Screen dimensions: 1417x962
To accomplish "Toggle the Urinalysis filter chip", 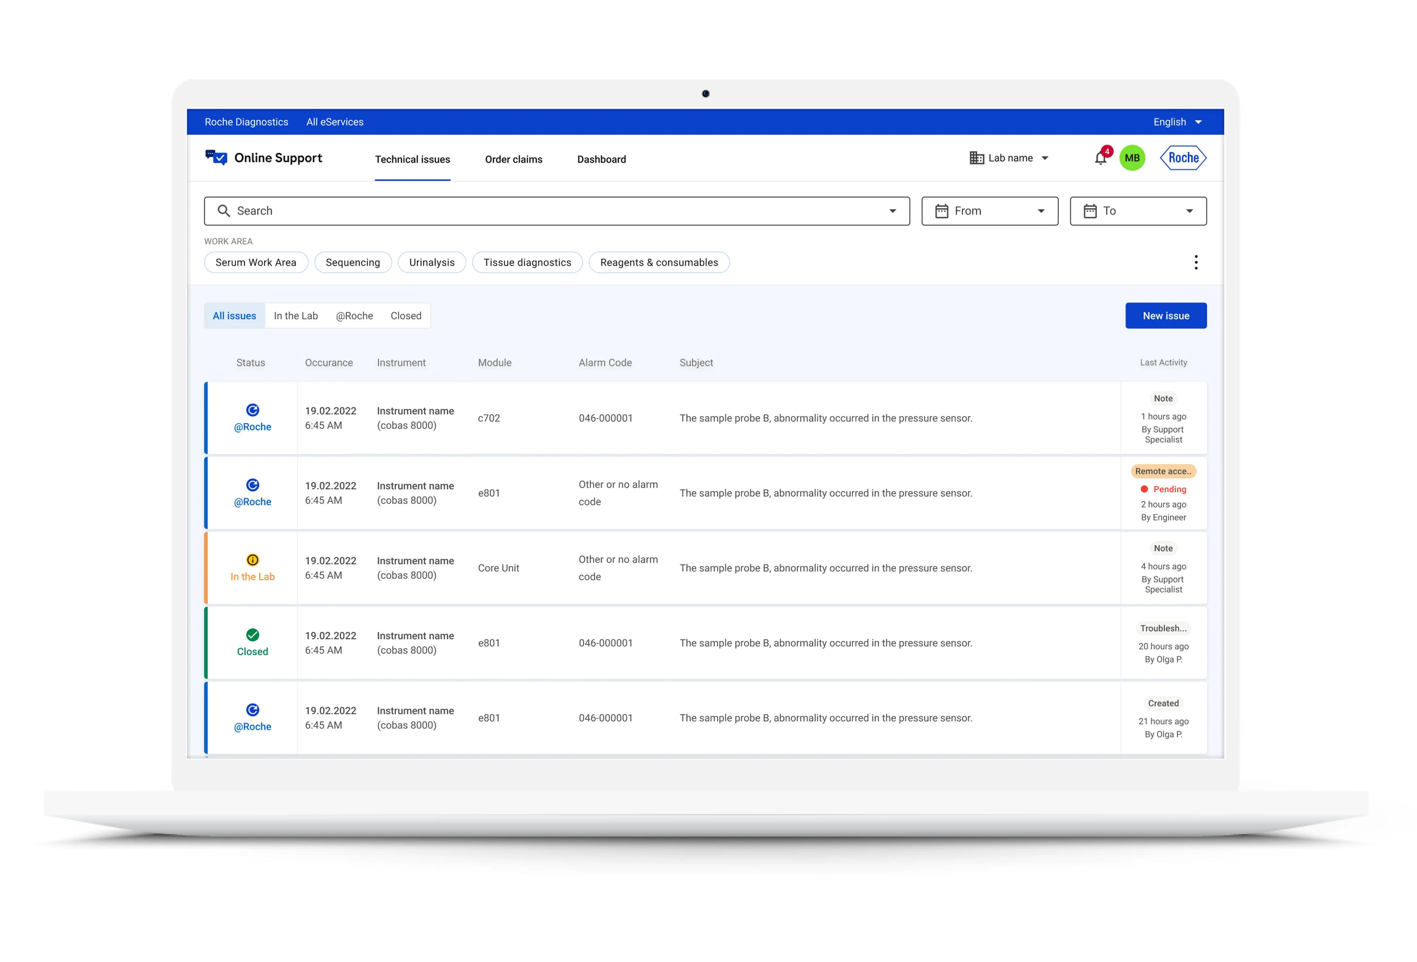I will [432, 262].
